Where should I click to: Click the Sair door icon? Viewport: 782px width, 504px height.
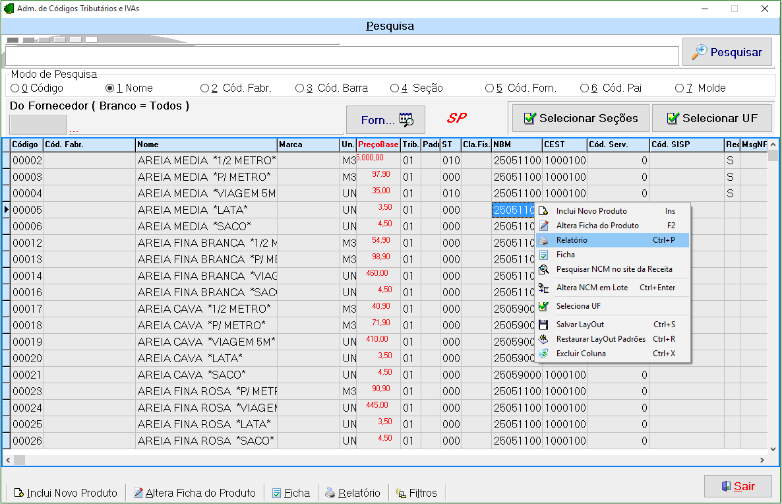[x=726, y=486]
